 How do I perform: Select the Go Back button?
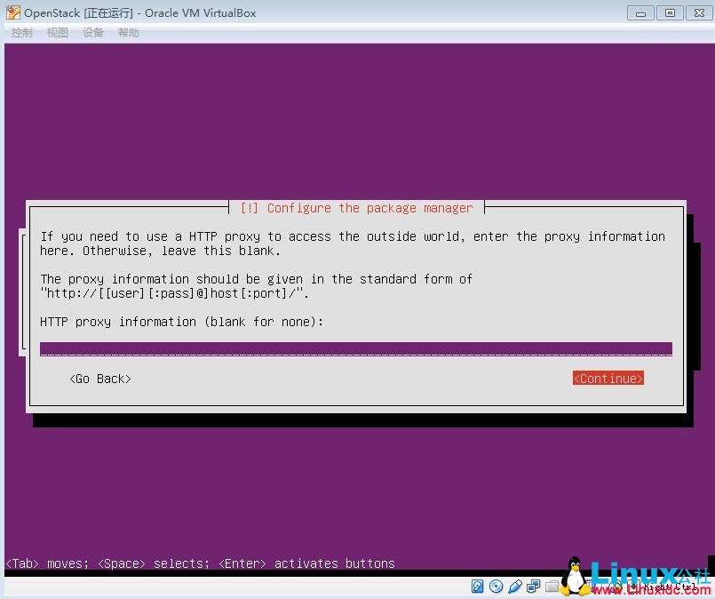point(99,379)
